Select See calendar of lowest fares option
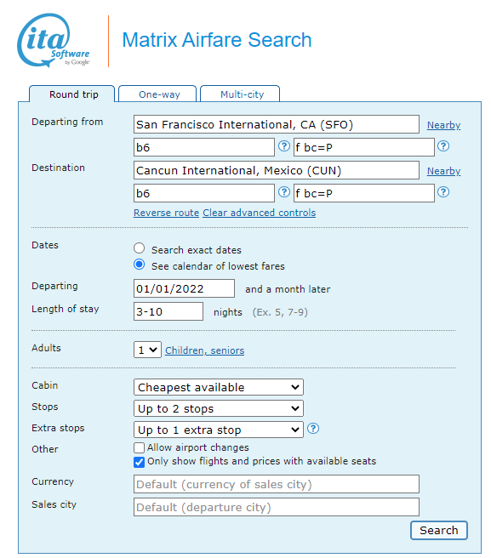491x558 pixels. tap(139, 265)
